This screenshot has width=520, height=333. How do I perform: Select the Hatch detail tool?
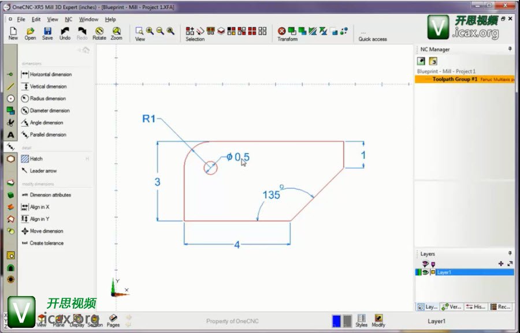pyautogui.click(x=32, y=159)
